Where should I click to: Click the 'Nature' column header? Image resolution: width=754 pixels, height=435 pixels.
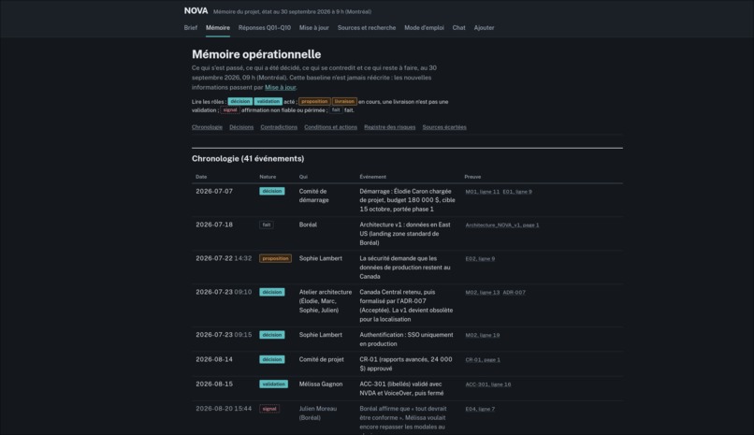click(268, 177)
